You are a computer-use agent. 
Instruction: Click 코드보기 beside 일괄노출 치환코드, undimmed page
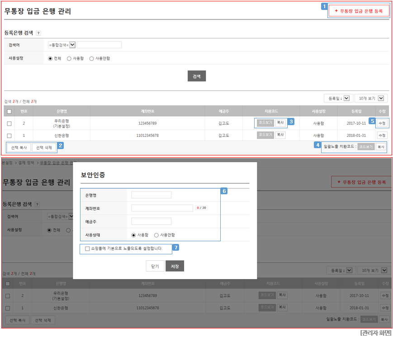(x=366, y=147)
